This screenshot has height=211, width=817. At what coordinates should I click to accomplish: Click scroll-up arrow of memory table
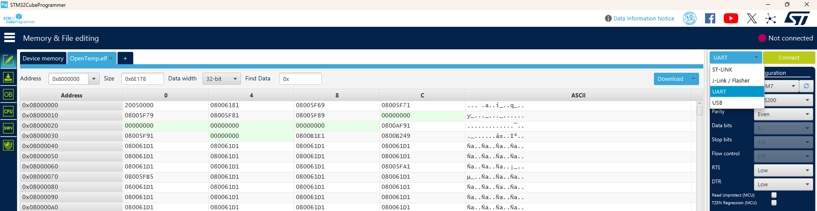tap(699, 103)
